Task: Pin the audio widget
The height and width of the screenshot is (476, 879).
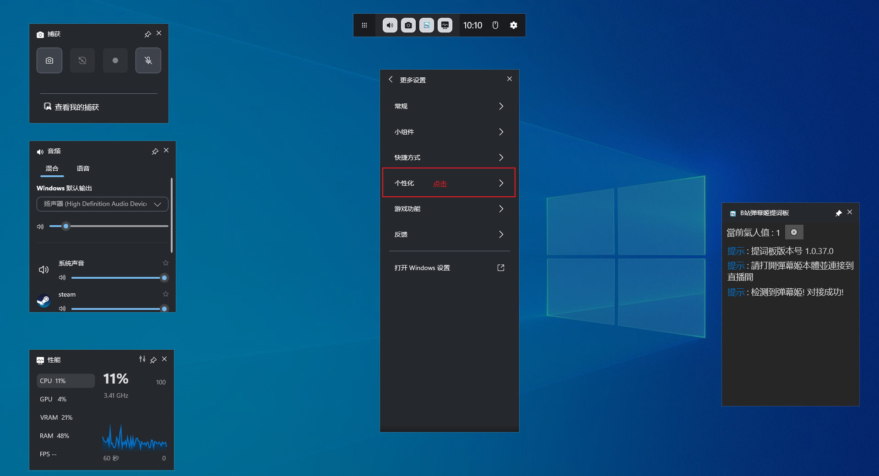Action: coord(155,151)
